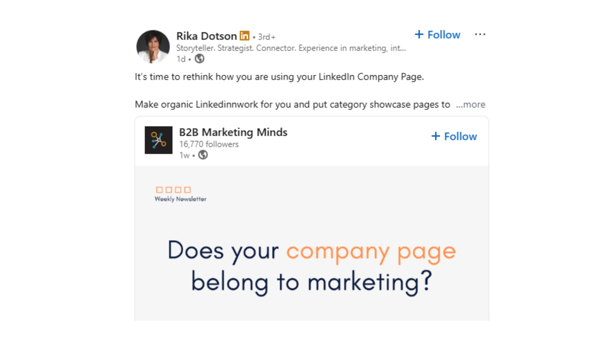The height and width of the screenshot is (346, 616).
Task: Click the 1d timestamp on Rika's post
Action: [182, 59]
